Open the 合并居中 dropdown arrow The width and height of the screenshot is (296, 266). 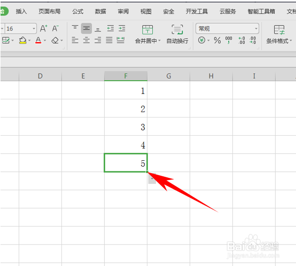160,41
